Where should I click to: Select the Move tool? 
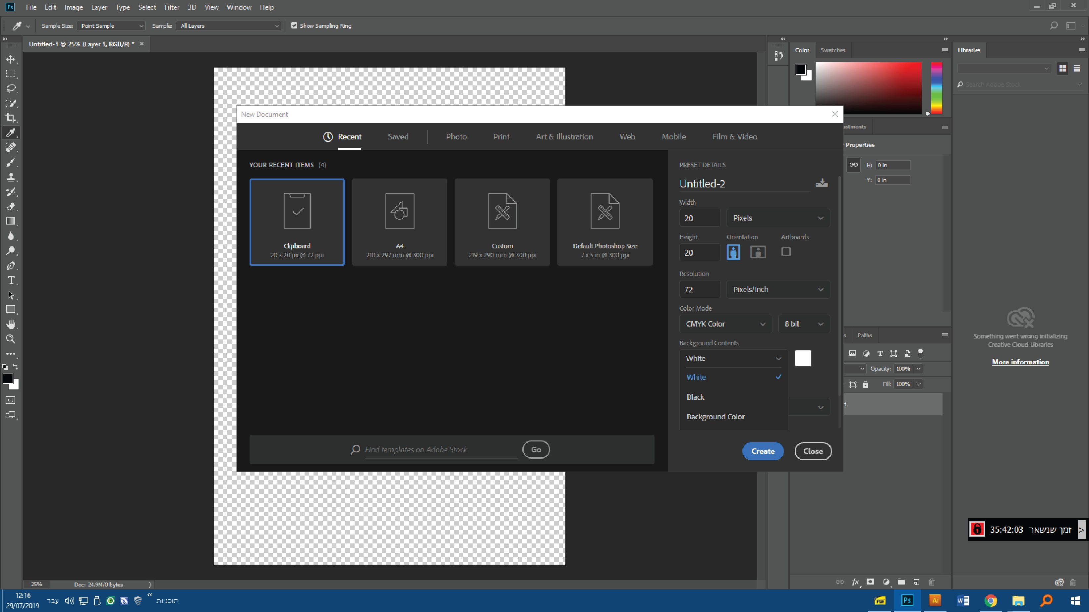point(11,59)
